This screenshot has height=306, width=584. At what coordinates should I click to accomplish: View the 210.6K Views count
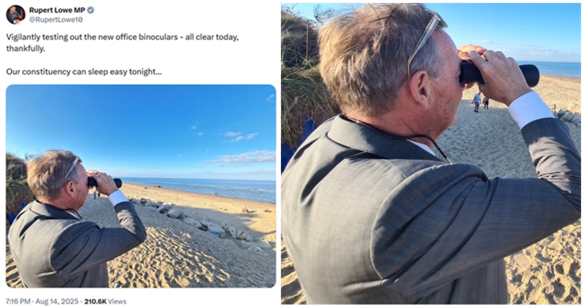(105, 301)
